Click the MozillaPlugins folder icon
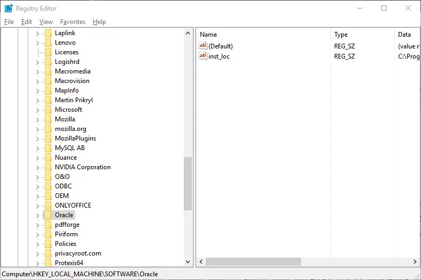The height and width of the screenshot is (280, 421). 48,138
